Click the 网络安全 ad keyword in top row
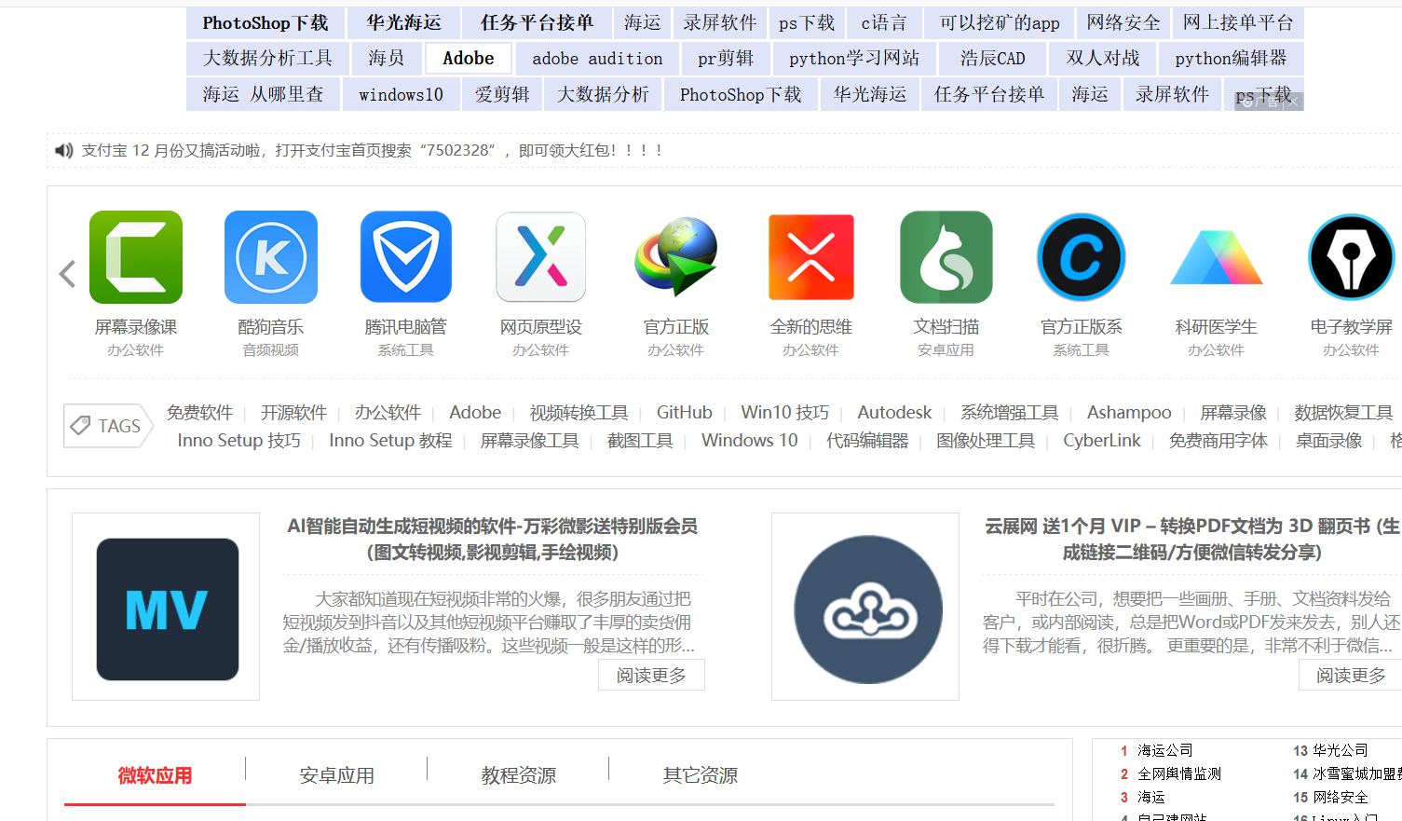The image size is (1402, 821). click(1123, 22)
